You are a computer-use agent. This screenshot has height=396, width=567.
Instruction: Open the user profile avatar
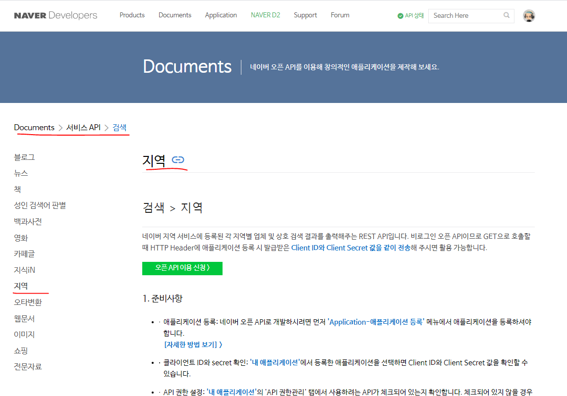[530, 15]
